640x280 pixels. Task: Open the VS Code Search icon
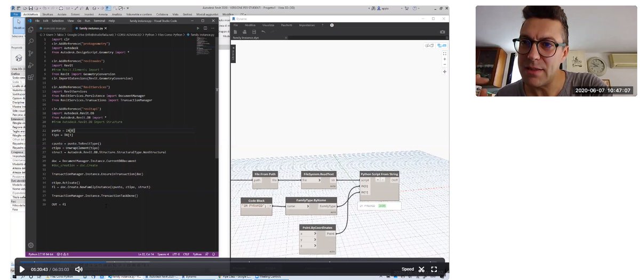(x=31, y=41)
